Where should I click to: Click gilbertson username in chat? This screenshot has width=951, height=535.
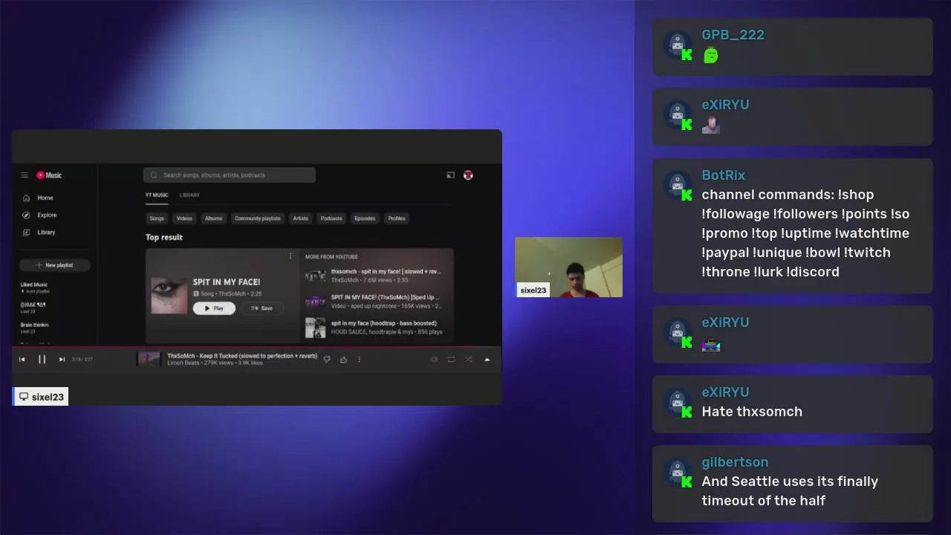736,462
